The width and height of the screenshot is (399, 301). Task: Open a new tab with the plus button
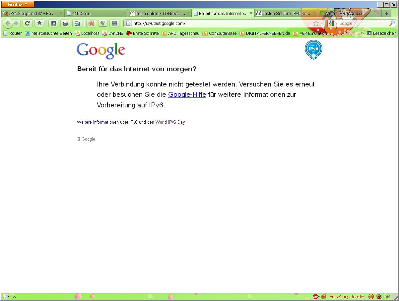pos(386,13)
